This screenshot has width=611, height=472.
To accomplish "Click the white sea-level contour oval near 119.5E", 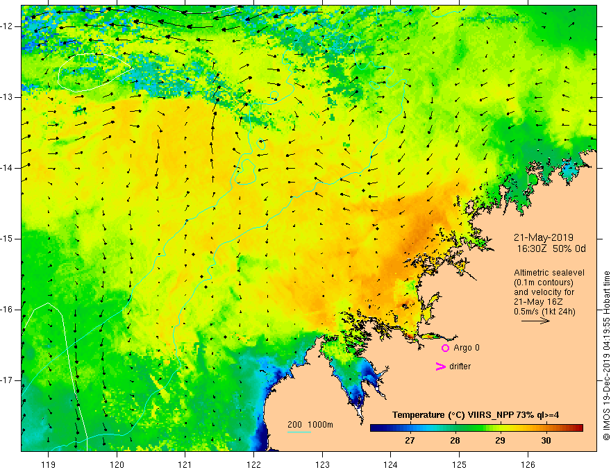I will [94, 72].
